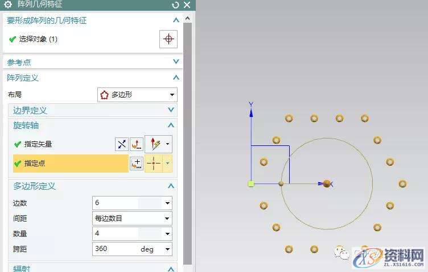Open the 布局 layout dropdown
Viewport: 428px width, 272px height.
pyautogui.click(x=137, y=95)
